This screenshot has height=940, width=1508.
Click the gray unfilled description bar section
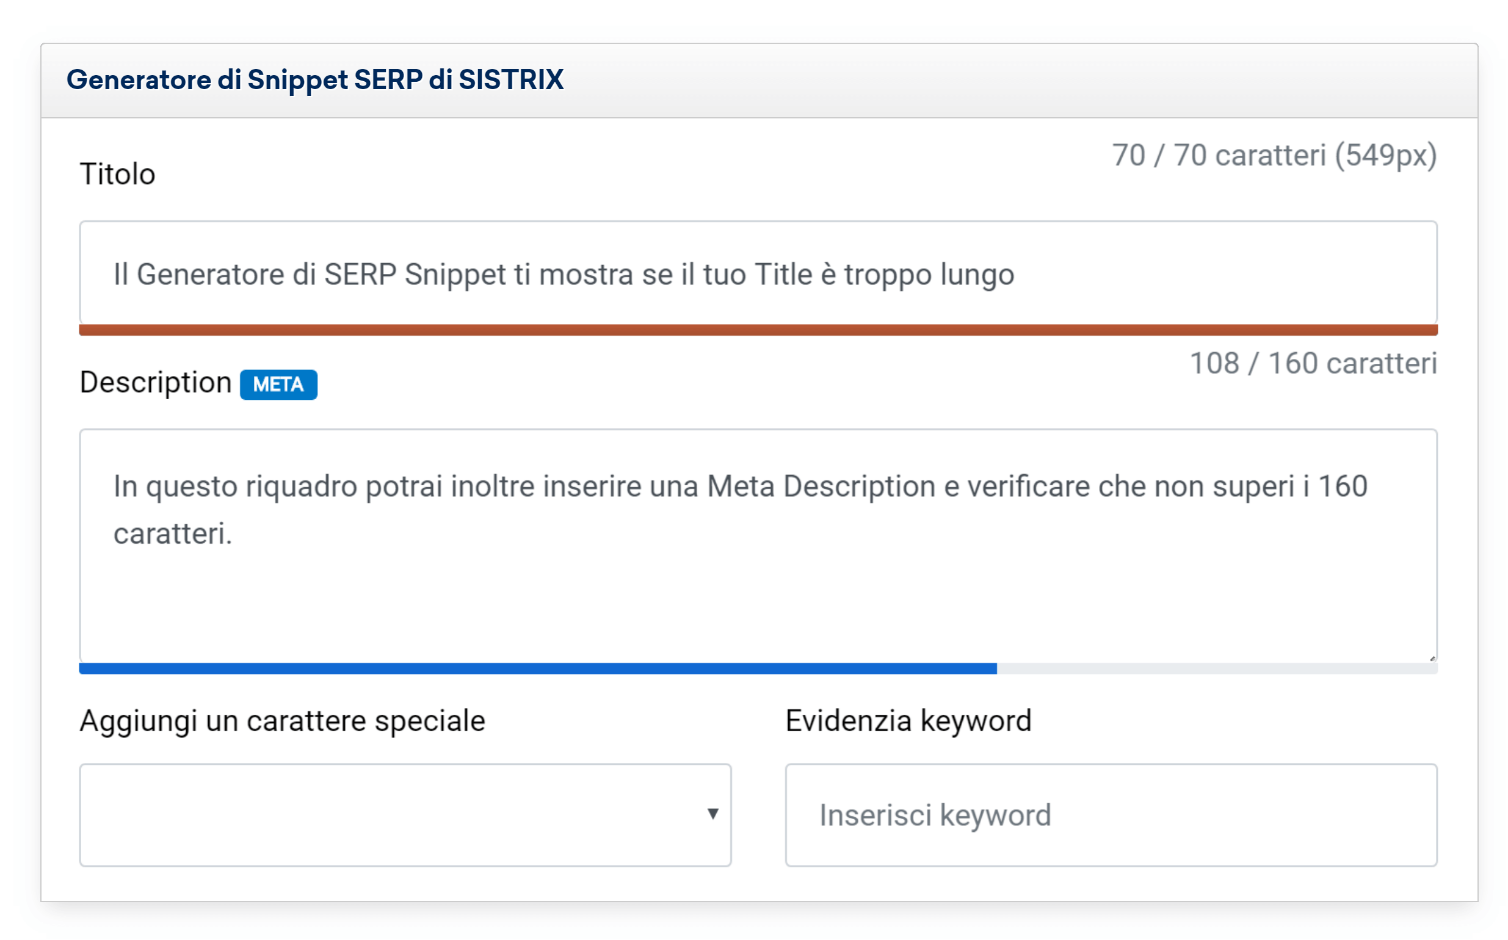pos(1216,668)
